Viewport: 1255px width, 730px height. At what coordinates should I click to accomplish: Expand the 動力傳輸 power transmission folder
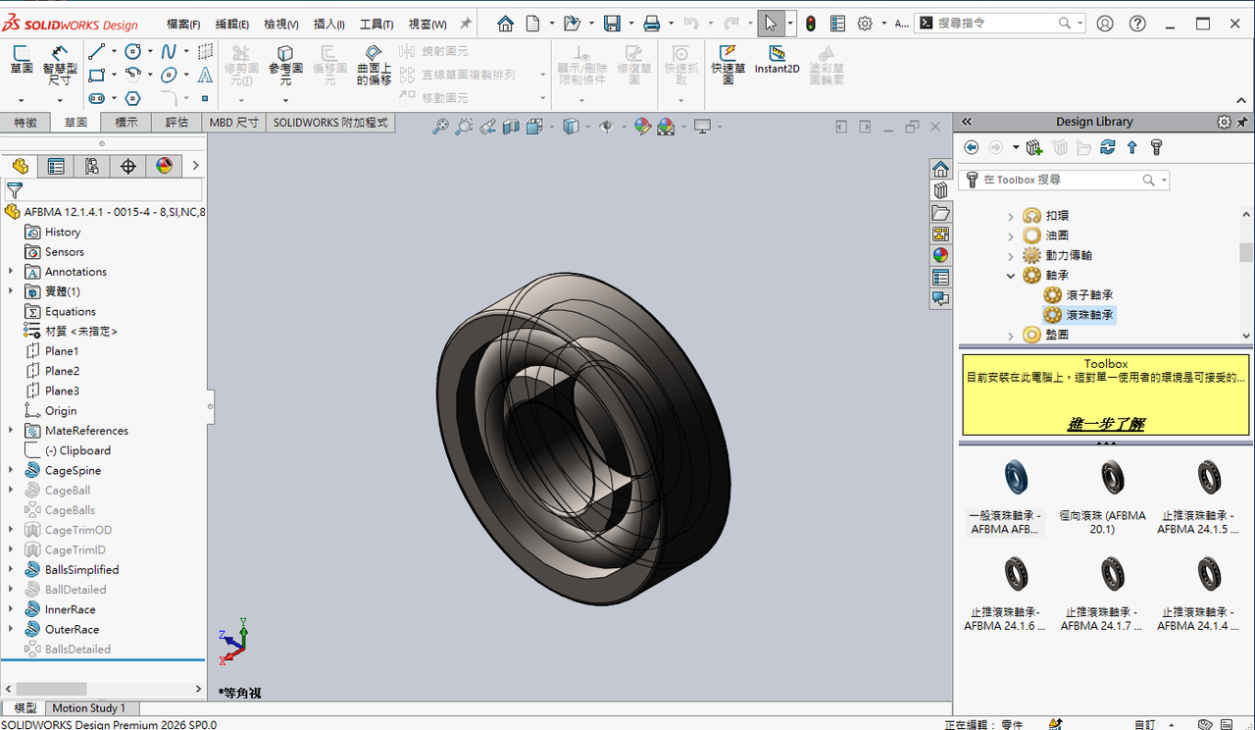pos(1011,255)
